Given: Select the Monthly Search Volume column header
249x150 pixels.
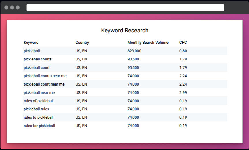Looking at the screenshot, I should click(148, 43).
